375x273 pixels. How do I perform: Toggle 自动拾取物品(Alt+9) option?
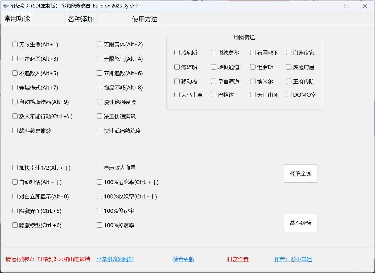coord(15,101)
